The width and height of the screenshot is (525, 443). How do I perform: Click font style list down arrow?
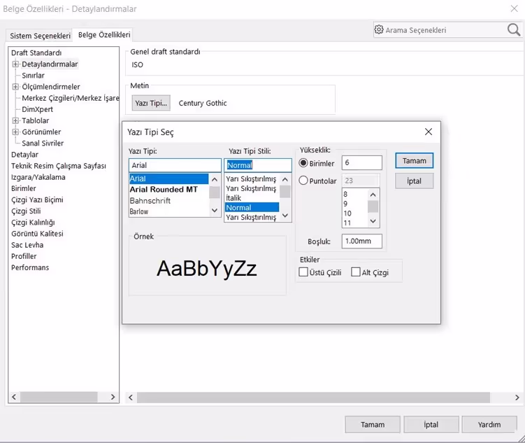click(x=285, y=216)
